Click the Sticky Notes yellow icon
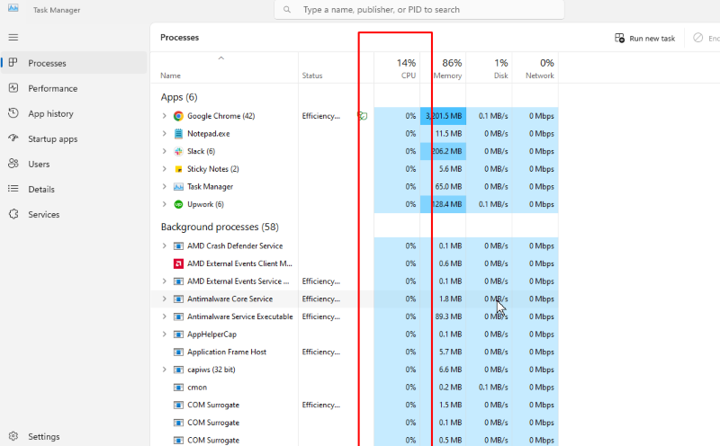 pyautogui.click(x=178, y=169)
